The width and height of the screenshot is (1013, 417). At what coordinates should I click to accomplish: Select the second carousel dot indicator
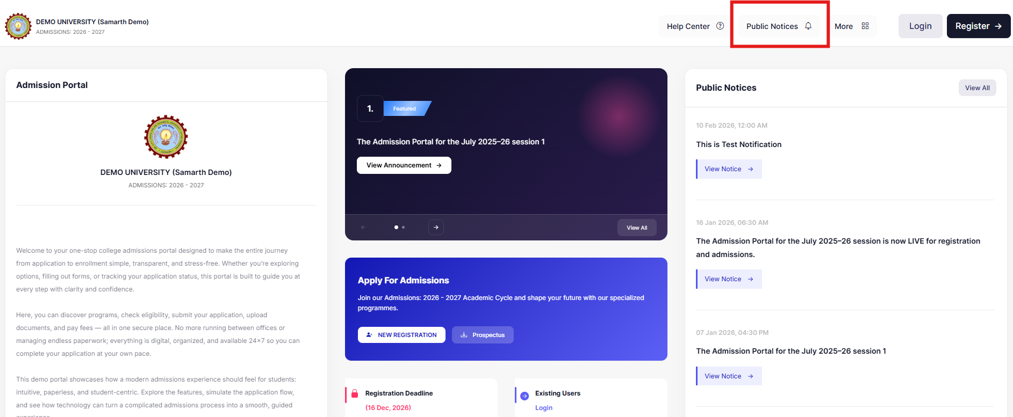click(x=404, y=227)
